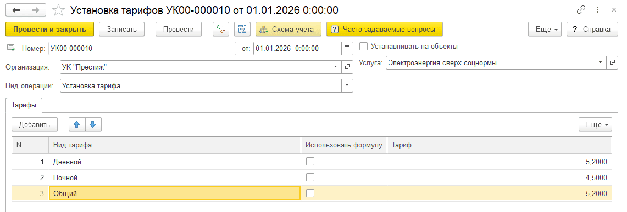This screenshot has height=212, width=627.
Task: Select the Общий tariff cell
Action: click(x=175, y=194)
